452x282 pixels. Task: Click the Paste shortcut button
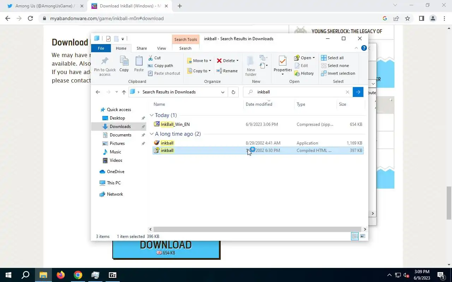coord(164,73)
